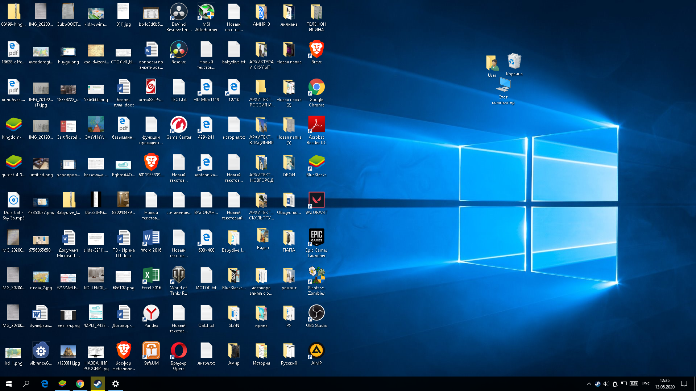Open Windows Settings from taskbar
The image size is (696, 391).
pyautogui.click(x=115, y=383)
